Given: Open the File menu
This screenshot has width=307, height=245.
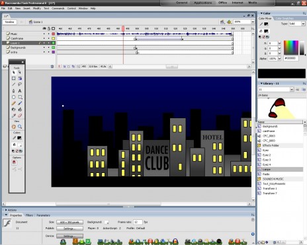Looking at the screenshot, I should pos(3,9).
